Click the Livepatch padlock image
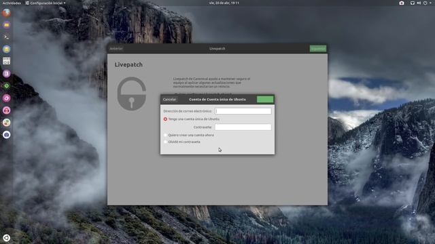This screenshot has height=244, width=435. (131, 94)
